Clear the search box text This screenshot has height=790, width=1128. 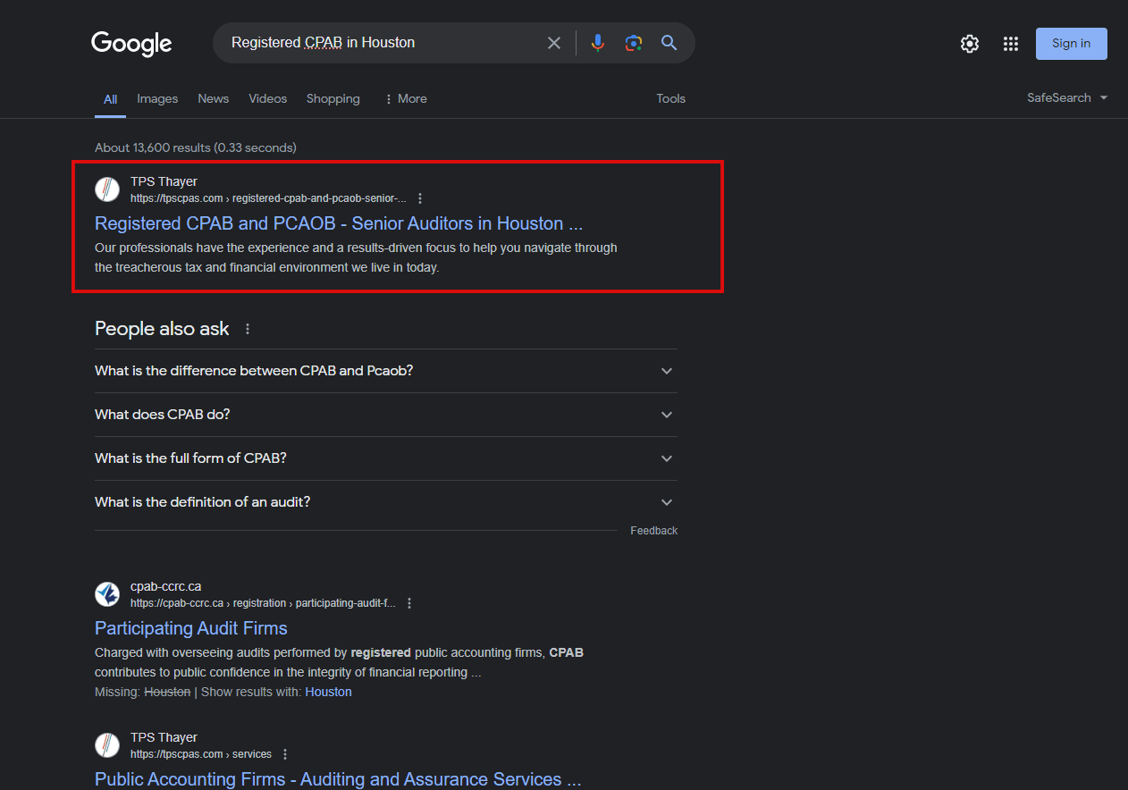(x=554, y=43)
